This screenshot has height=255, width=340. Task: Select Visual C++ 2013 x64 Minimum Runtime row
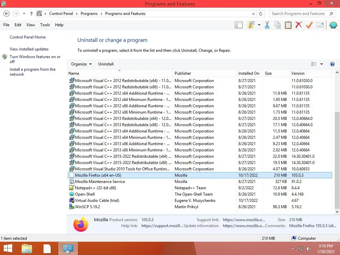coord(200,137)
